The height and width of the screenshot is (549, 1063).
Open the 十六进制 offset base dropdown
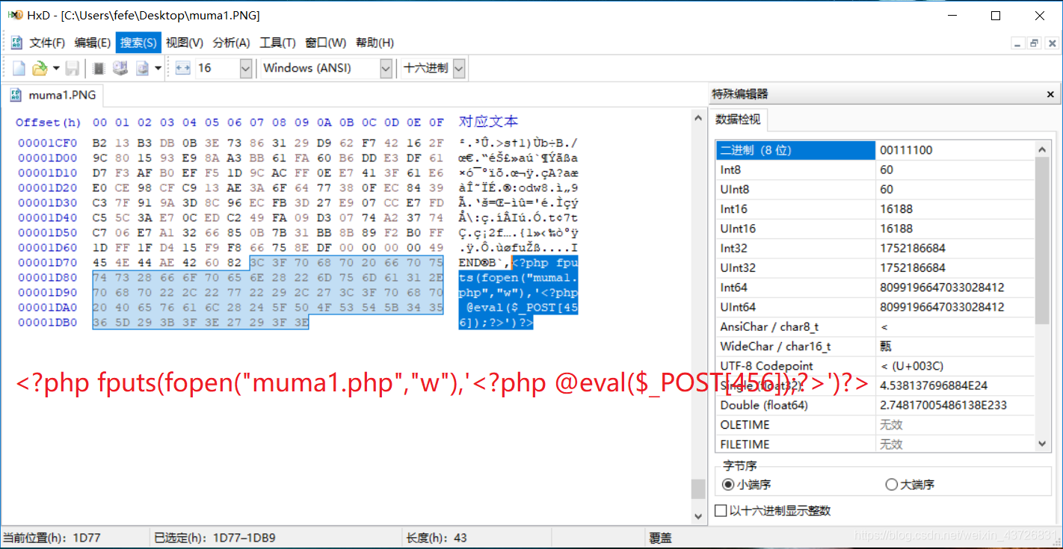[458, 68]
